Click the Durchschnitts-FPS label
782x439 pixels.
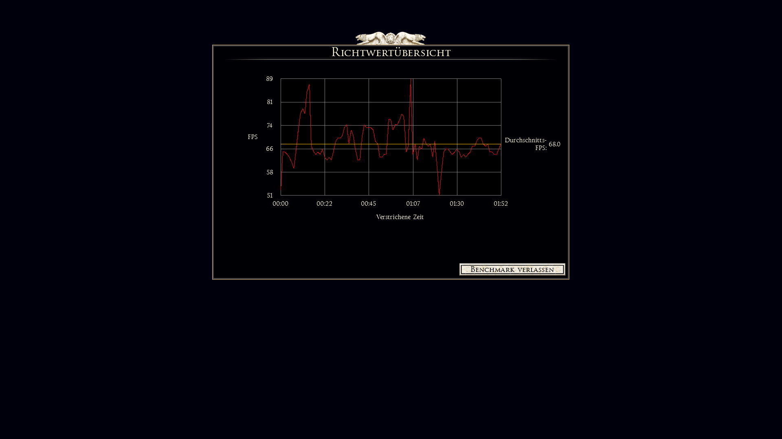pyautogui.click(x=525, y=144)
